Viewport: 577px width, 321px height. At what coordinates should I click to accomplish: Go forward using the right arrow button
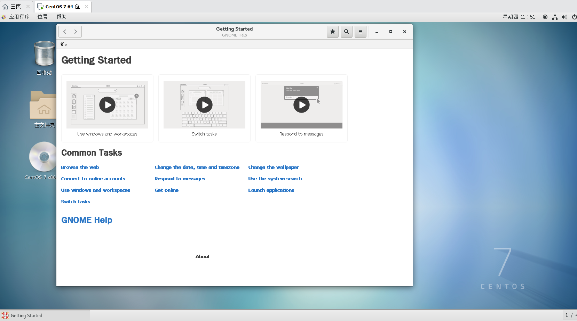[x=76, y=32]
